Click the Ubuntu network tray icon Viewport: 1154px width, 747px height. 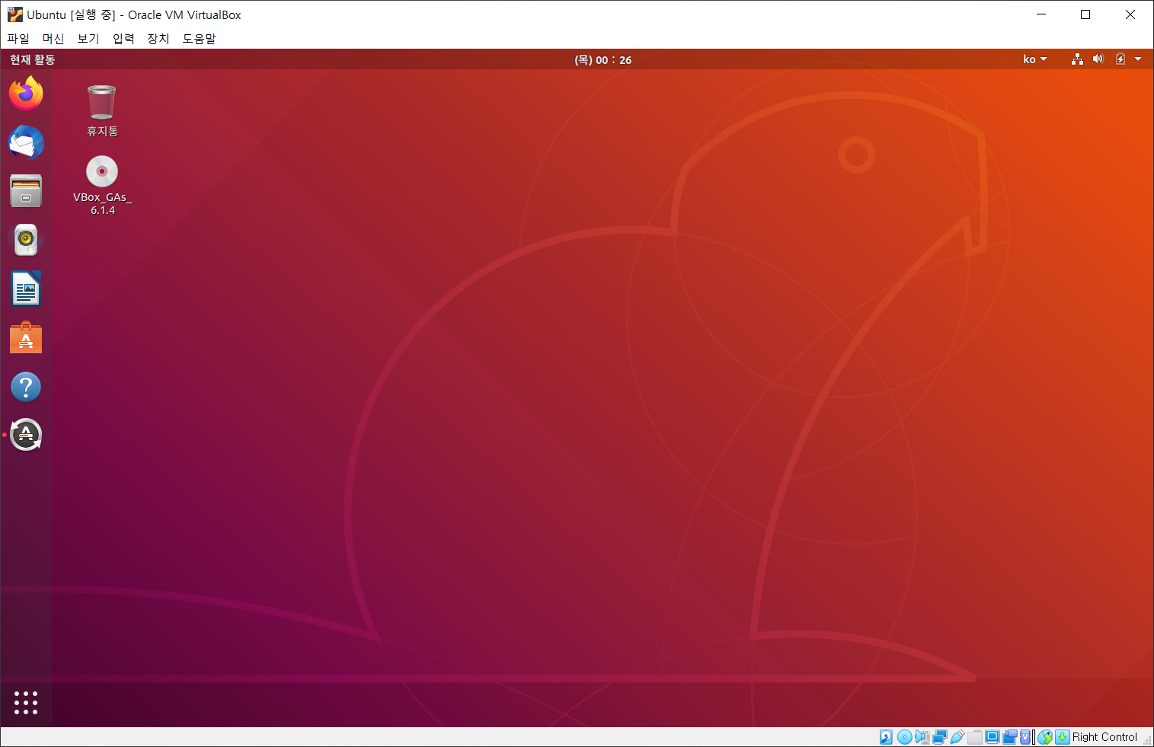(1077, 59)
